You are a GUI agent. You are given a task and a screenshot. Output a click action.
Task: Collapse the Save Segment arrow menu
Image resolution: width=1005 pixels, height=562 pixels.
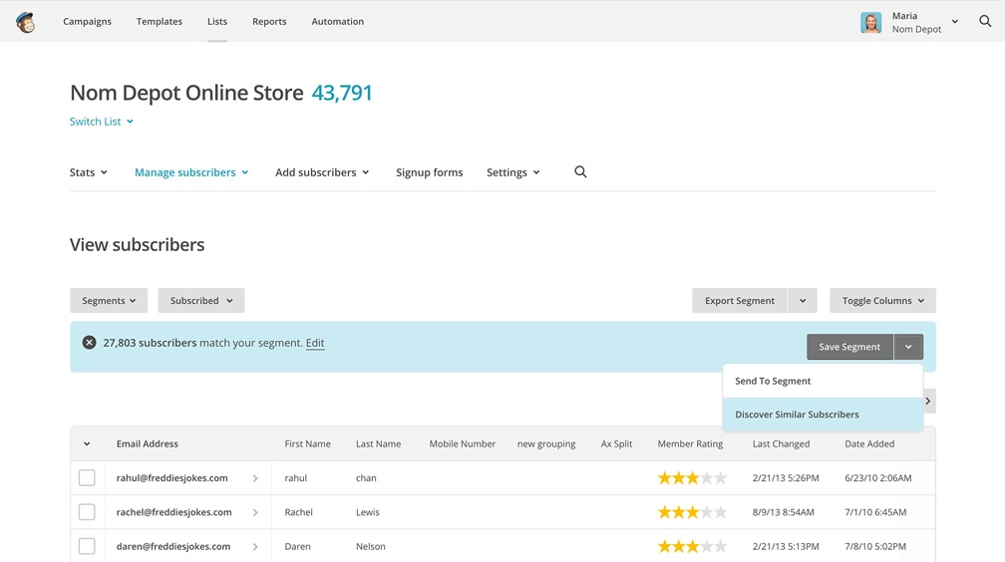click(x=908, y=347)
